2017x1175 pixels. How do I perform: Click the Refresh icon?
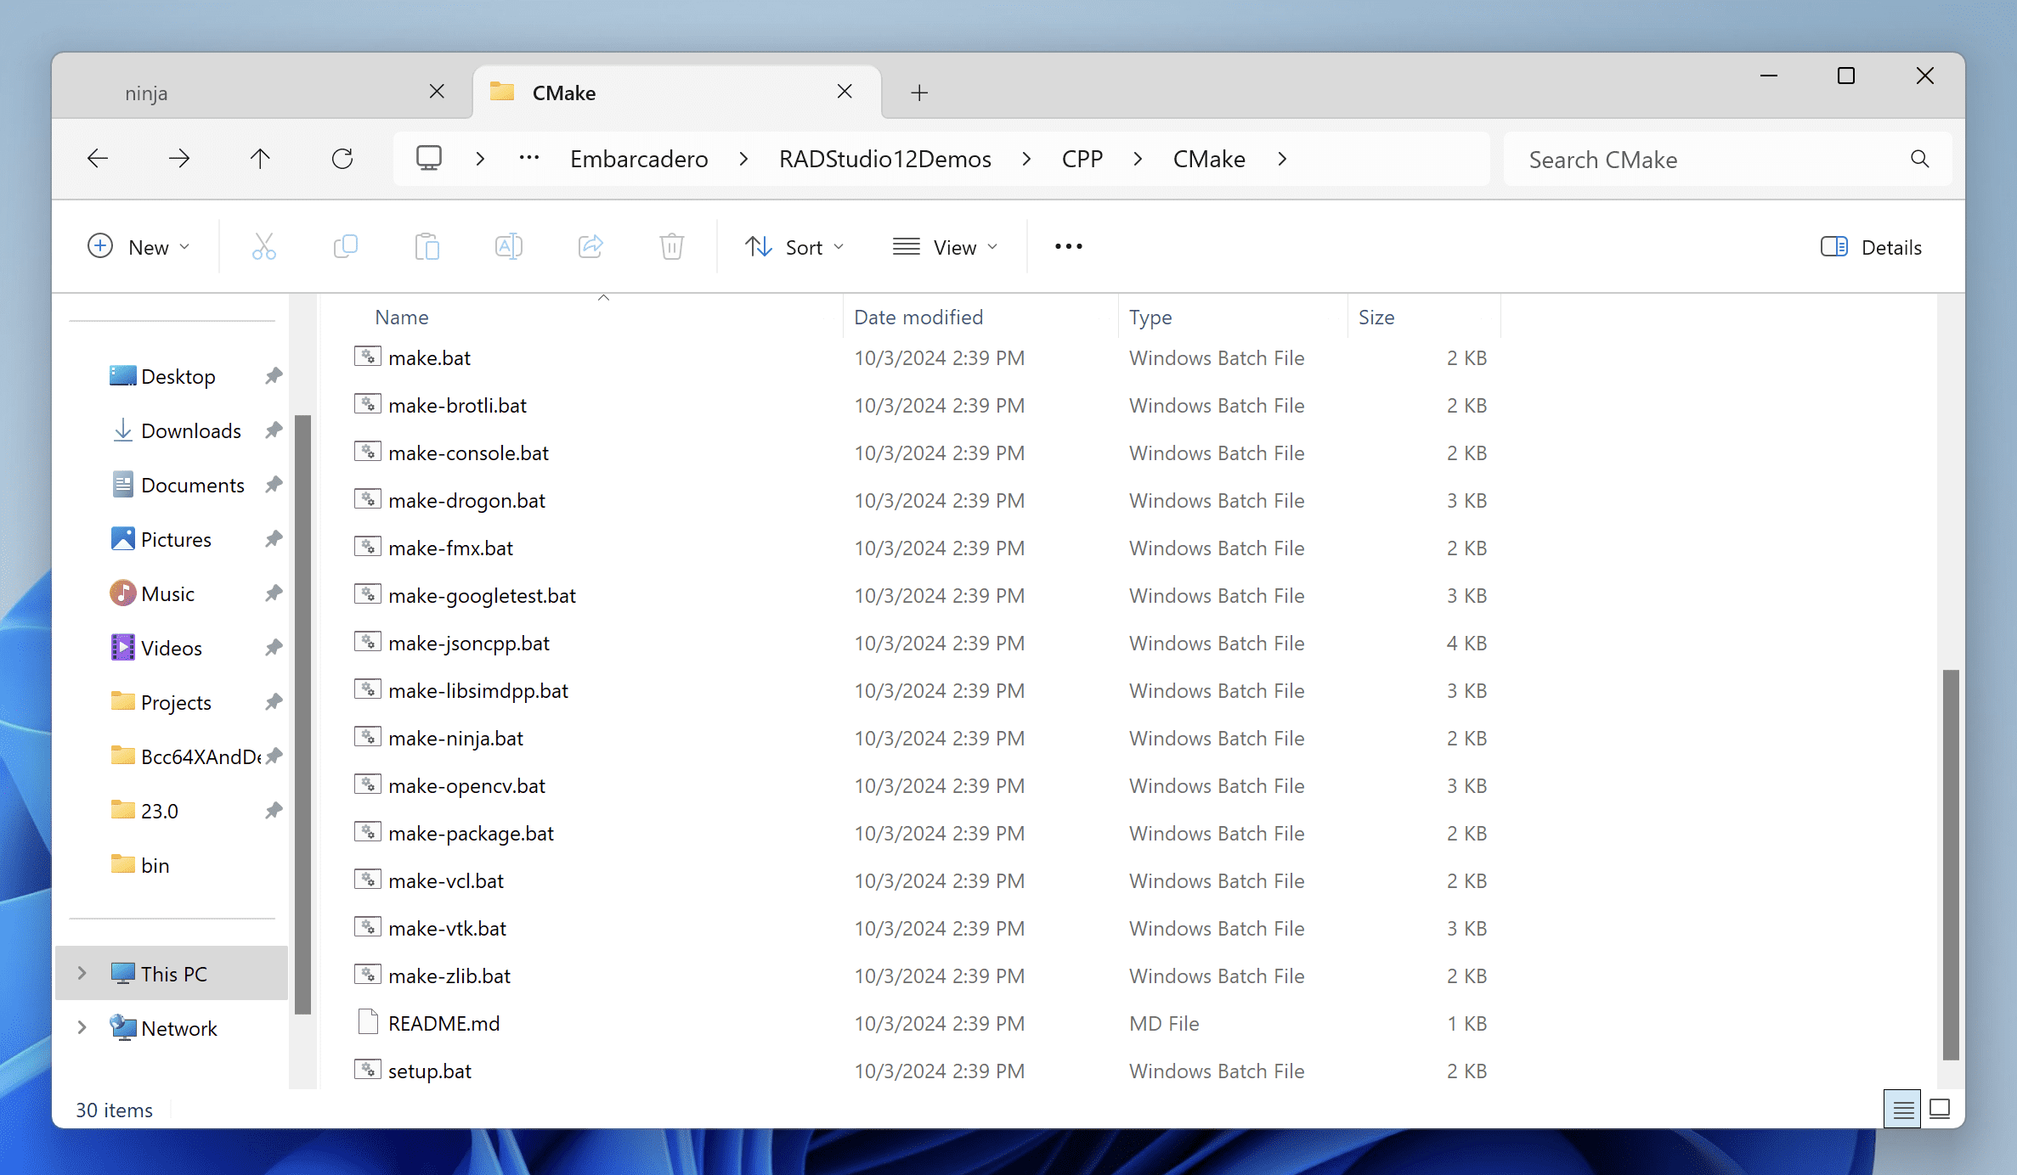[x=342, y=159]
